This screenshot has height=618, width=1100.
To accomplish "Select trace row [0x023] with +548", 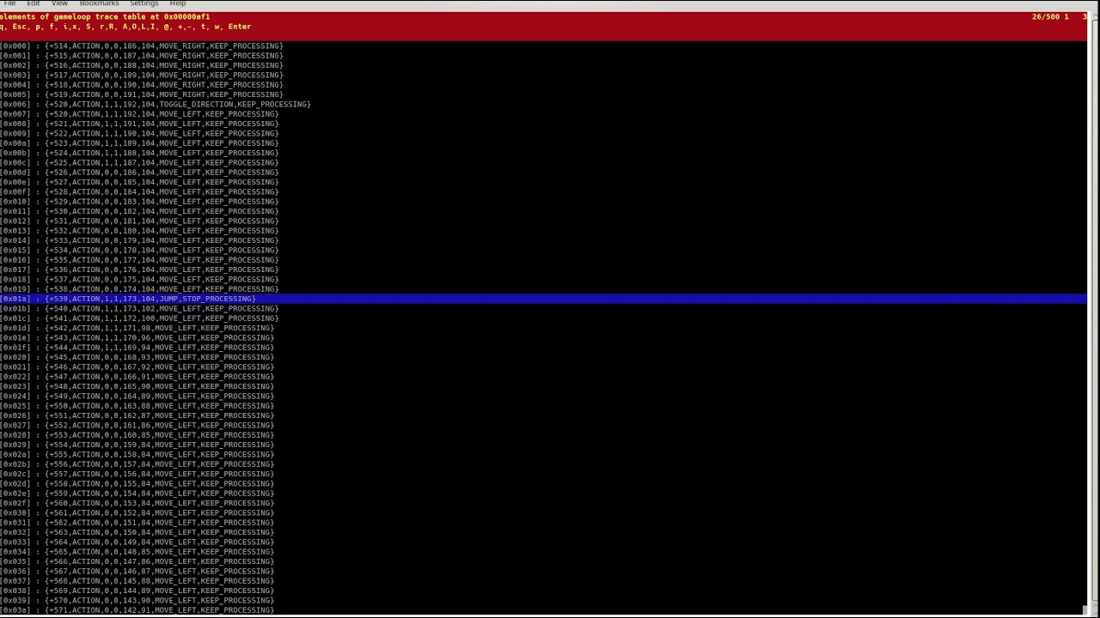I will 137,386.
